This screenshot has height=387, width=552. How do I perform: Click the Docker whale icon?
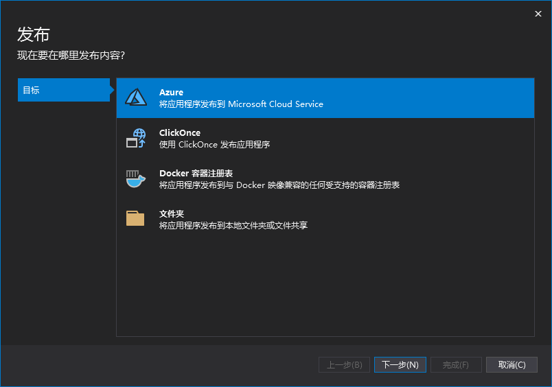click(x=136, y=178)
